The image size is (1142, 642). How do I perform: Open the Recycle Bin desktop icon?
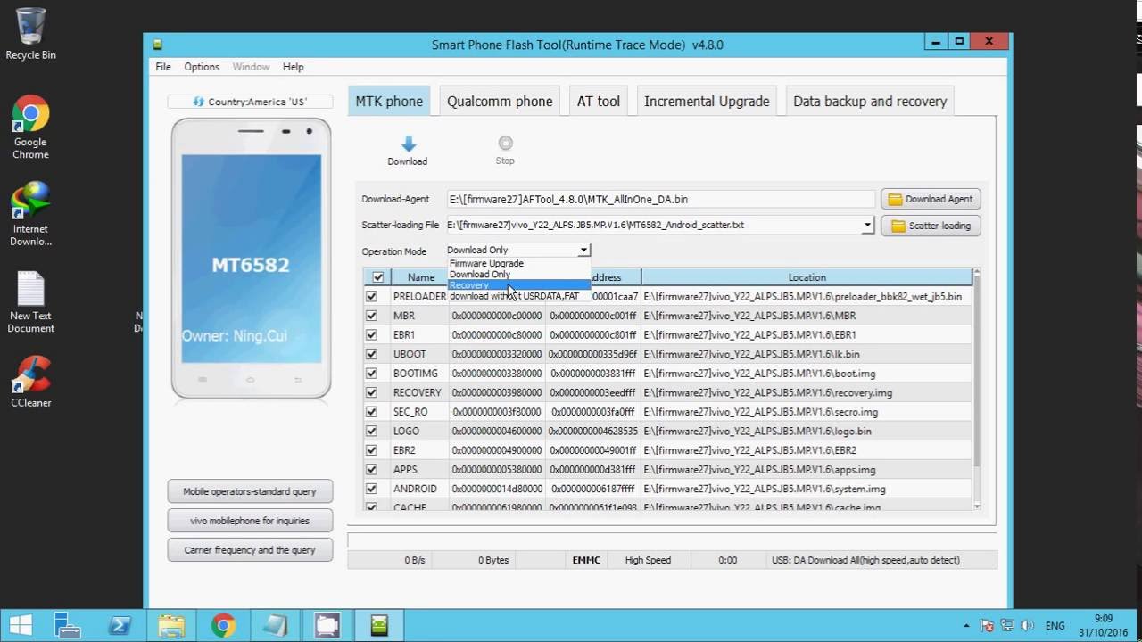click(30, 35)
